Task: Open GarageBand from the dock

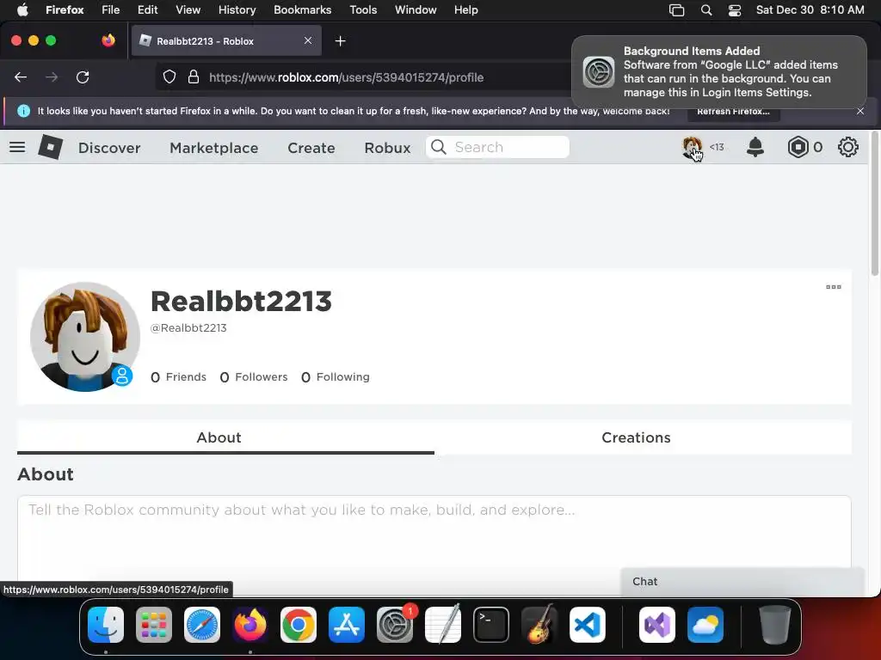Action: click(x=539, y=625)
